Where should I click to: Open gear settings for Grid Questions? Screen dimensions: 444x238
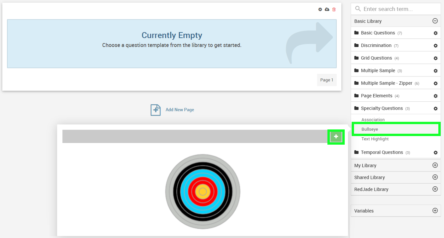(436, 58)
